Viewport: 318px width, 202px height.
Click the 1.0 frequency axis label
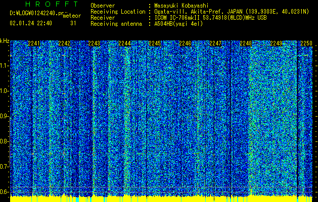[x=4, y=91]
